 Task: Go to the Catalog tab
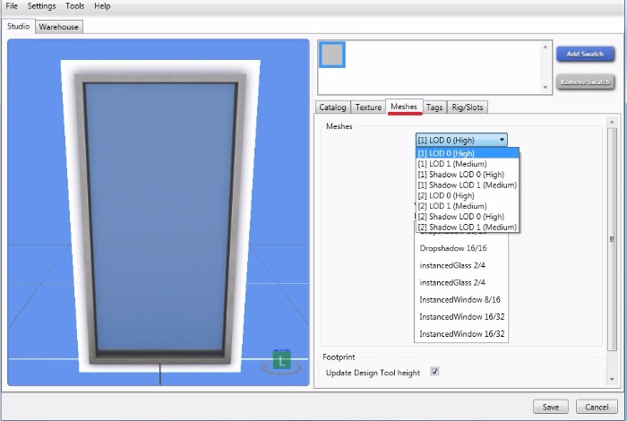click(x=334, y=107)
